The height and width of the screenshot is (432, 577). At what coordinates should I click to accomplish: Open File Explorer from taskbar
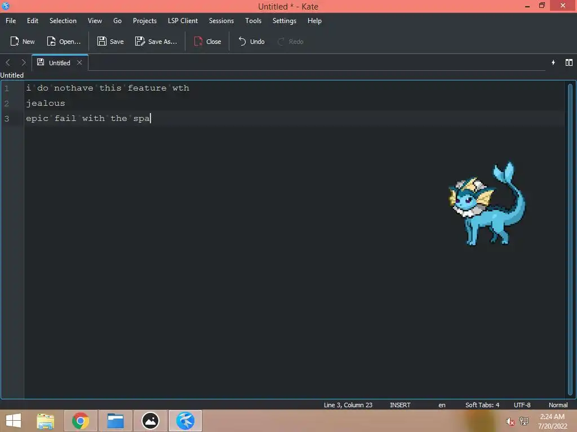tap(46, 421)
